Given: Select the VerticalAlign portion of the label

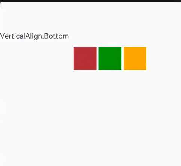Looking at the screenshot, I should point(21,36).
